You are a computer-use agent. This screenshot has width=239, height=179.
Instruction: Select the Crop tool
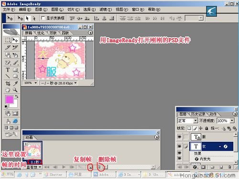click(x=8, y=83)
